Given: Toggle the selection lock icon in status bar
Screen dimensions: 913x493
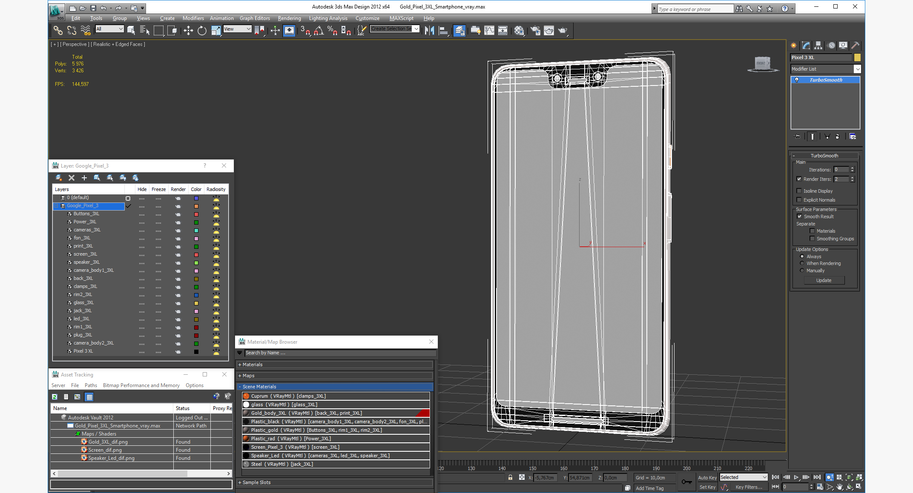Looking at the screenshot, I should [x=510, y=477].
